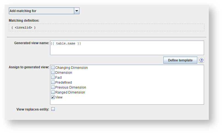This screenshot has height=133, width=222.
Task: Toggle the 'View replaces entity' checkbox
Action: point(53,109)
